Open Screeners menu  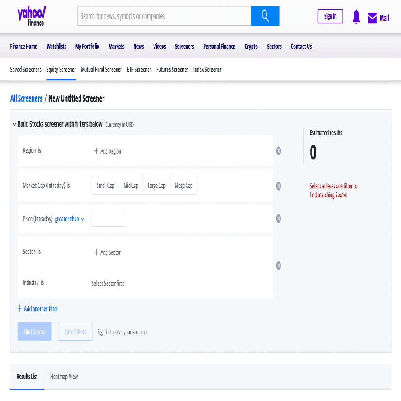click(x=184, y=47)
